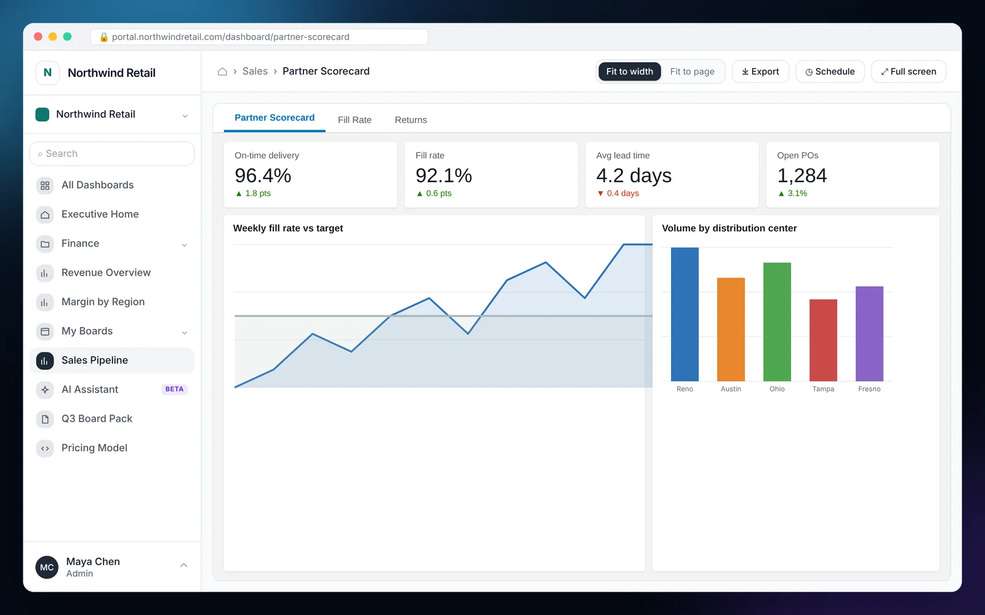Click the AI Assistant sparkle icon

(45, 390)
